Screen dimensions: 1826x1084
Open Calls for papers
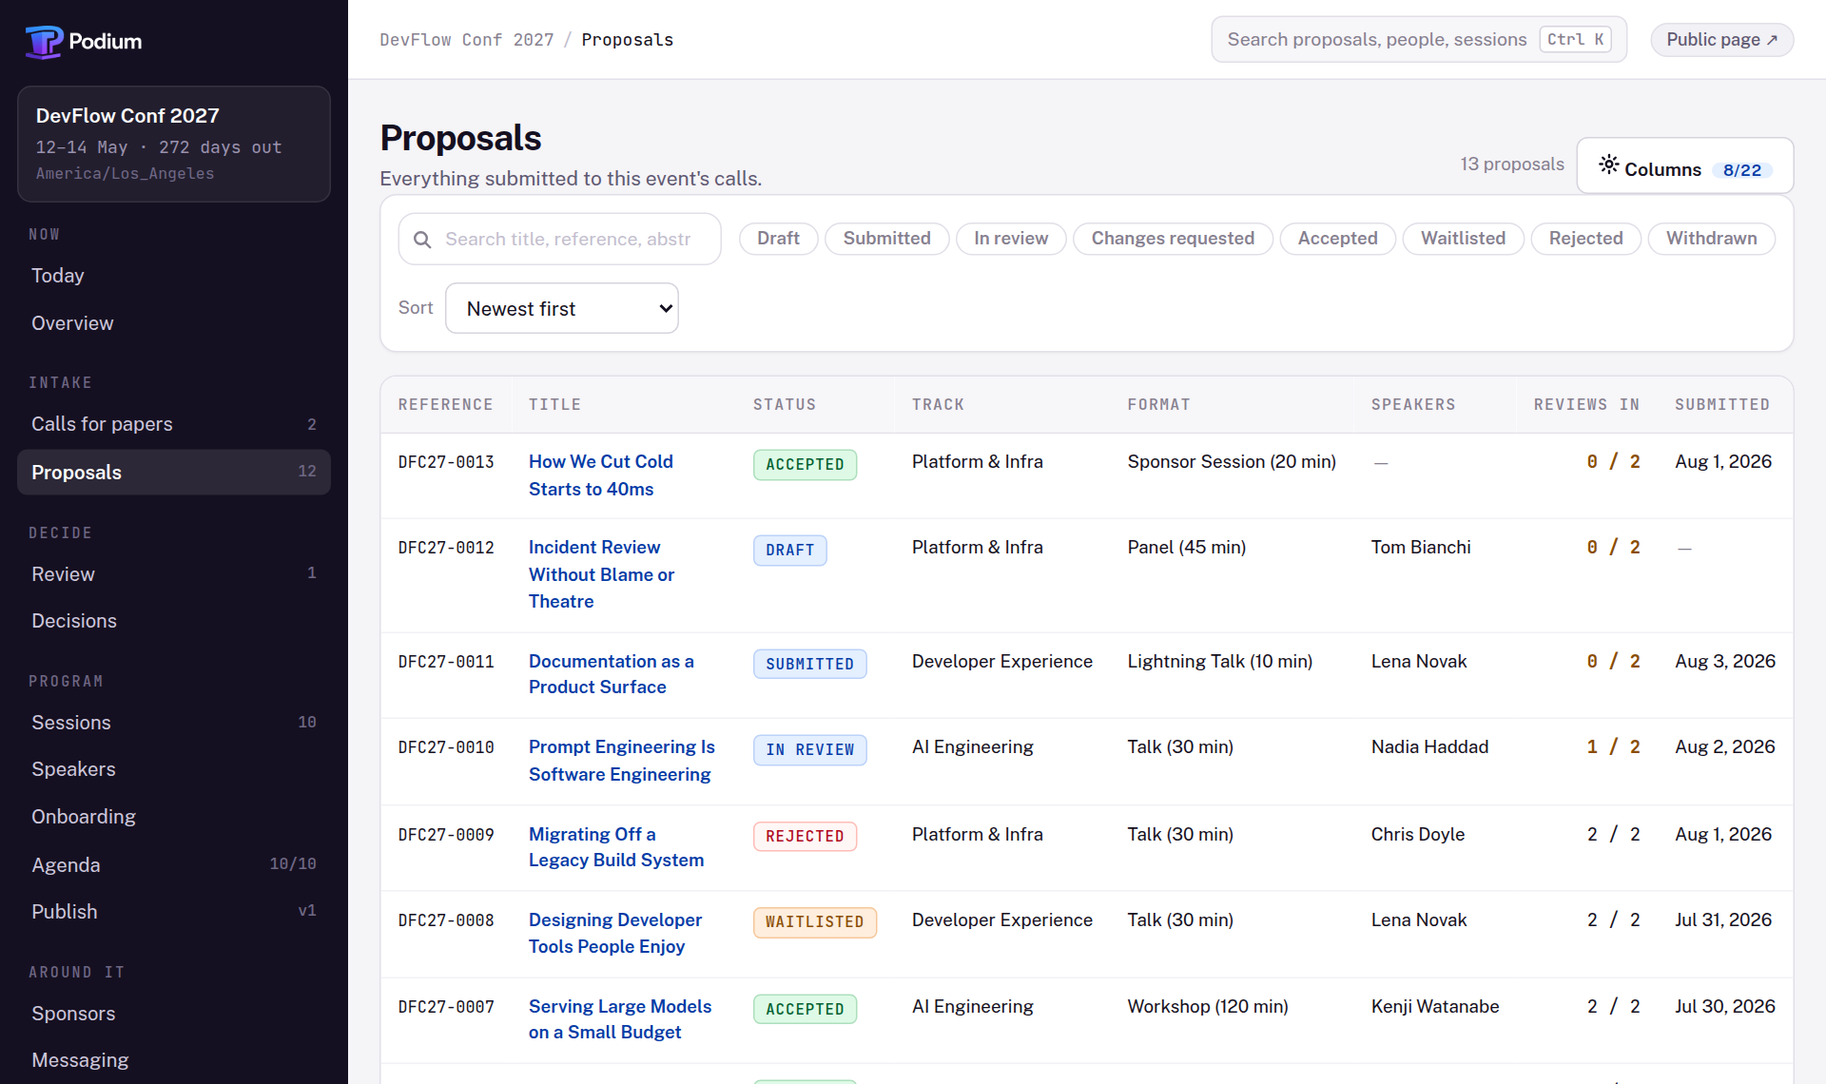coord(174,424)
